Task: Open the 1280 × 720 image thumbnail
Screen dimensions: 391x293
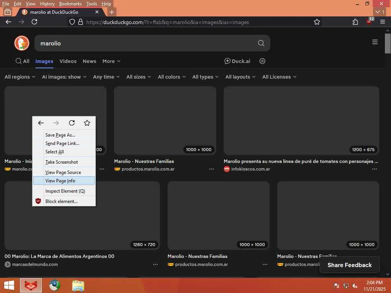Action: pos(82,216)
